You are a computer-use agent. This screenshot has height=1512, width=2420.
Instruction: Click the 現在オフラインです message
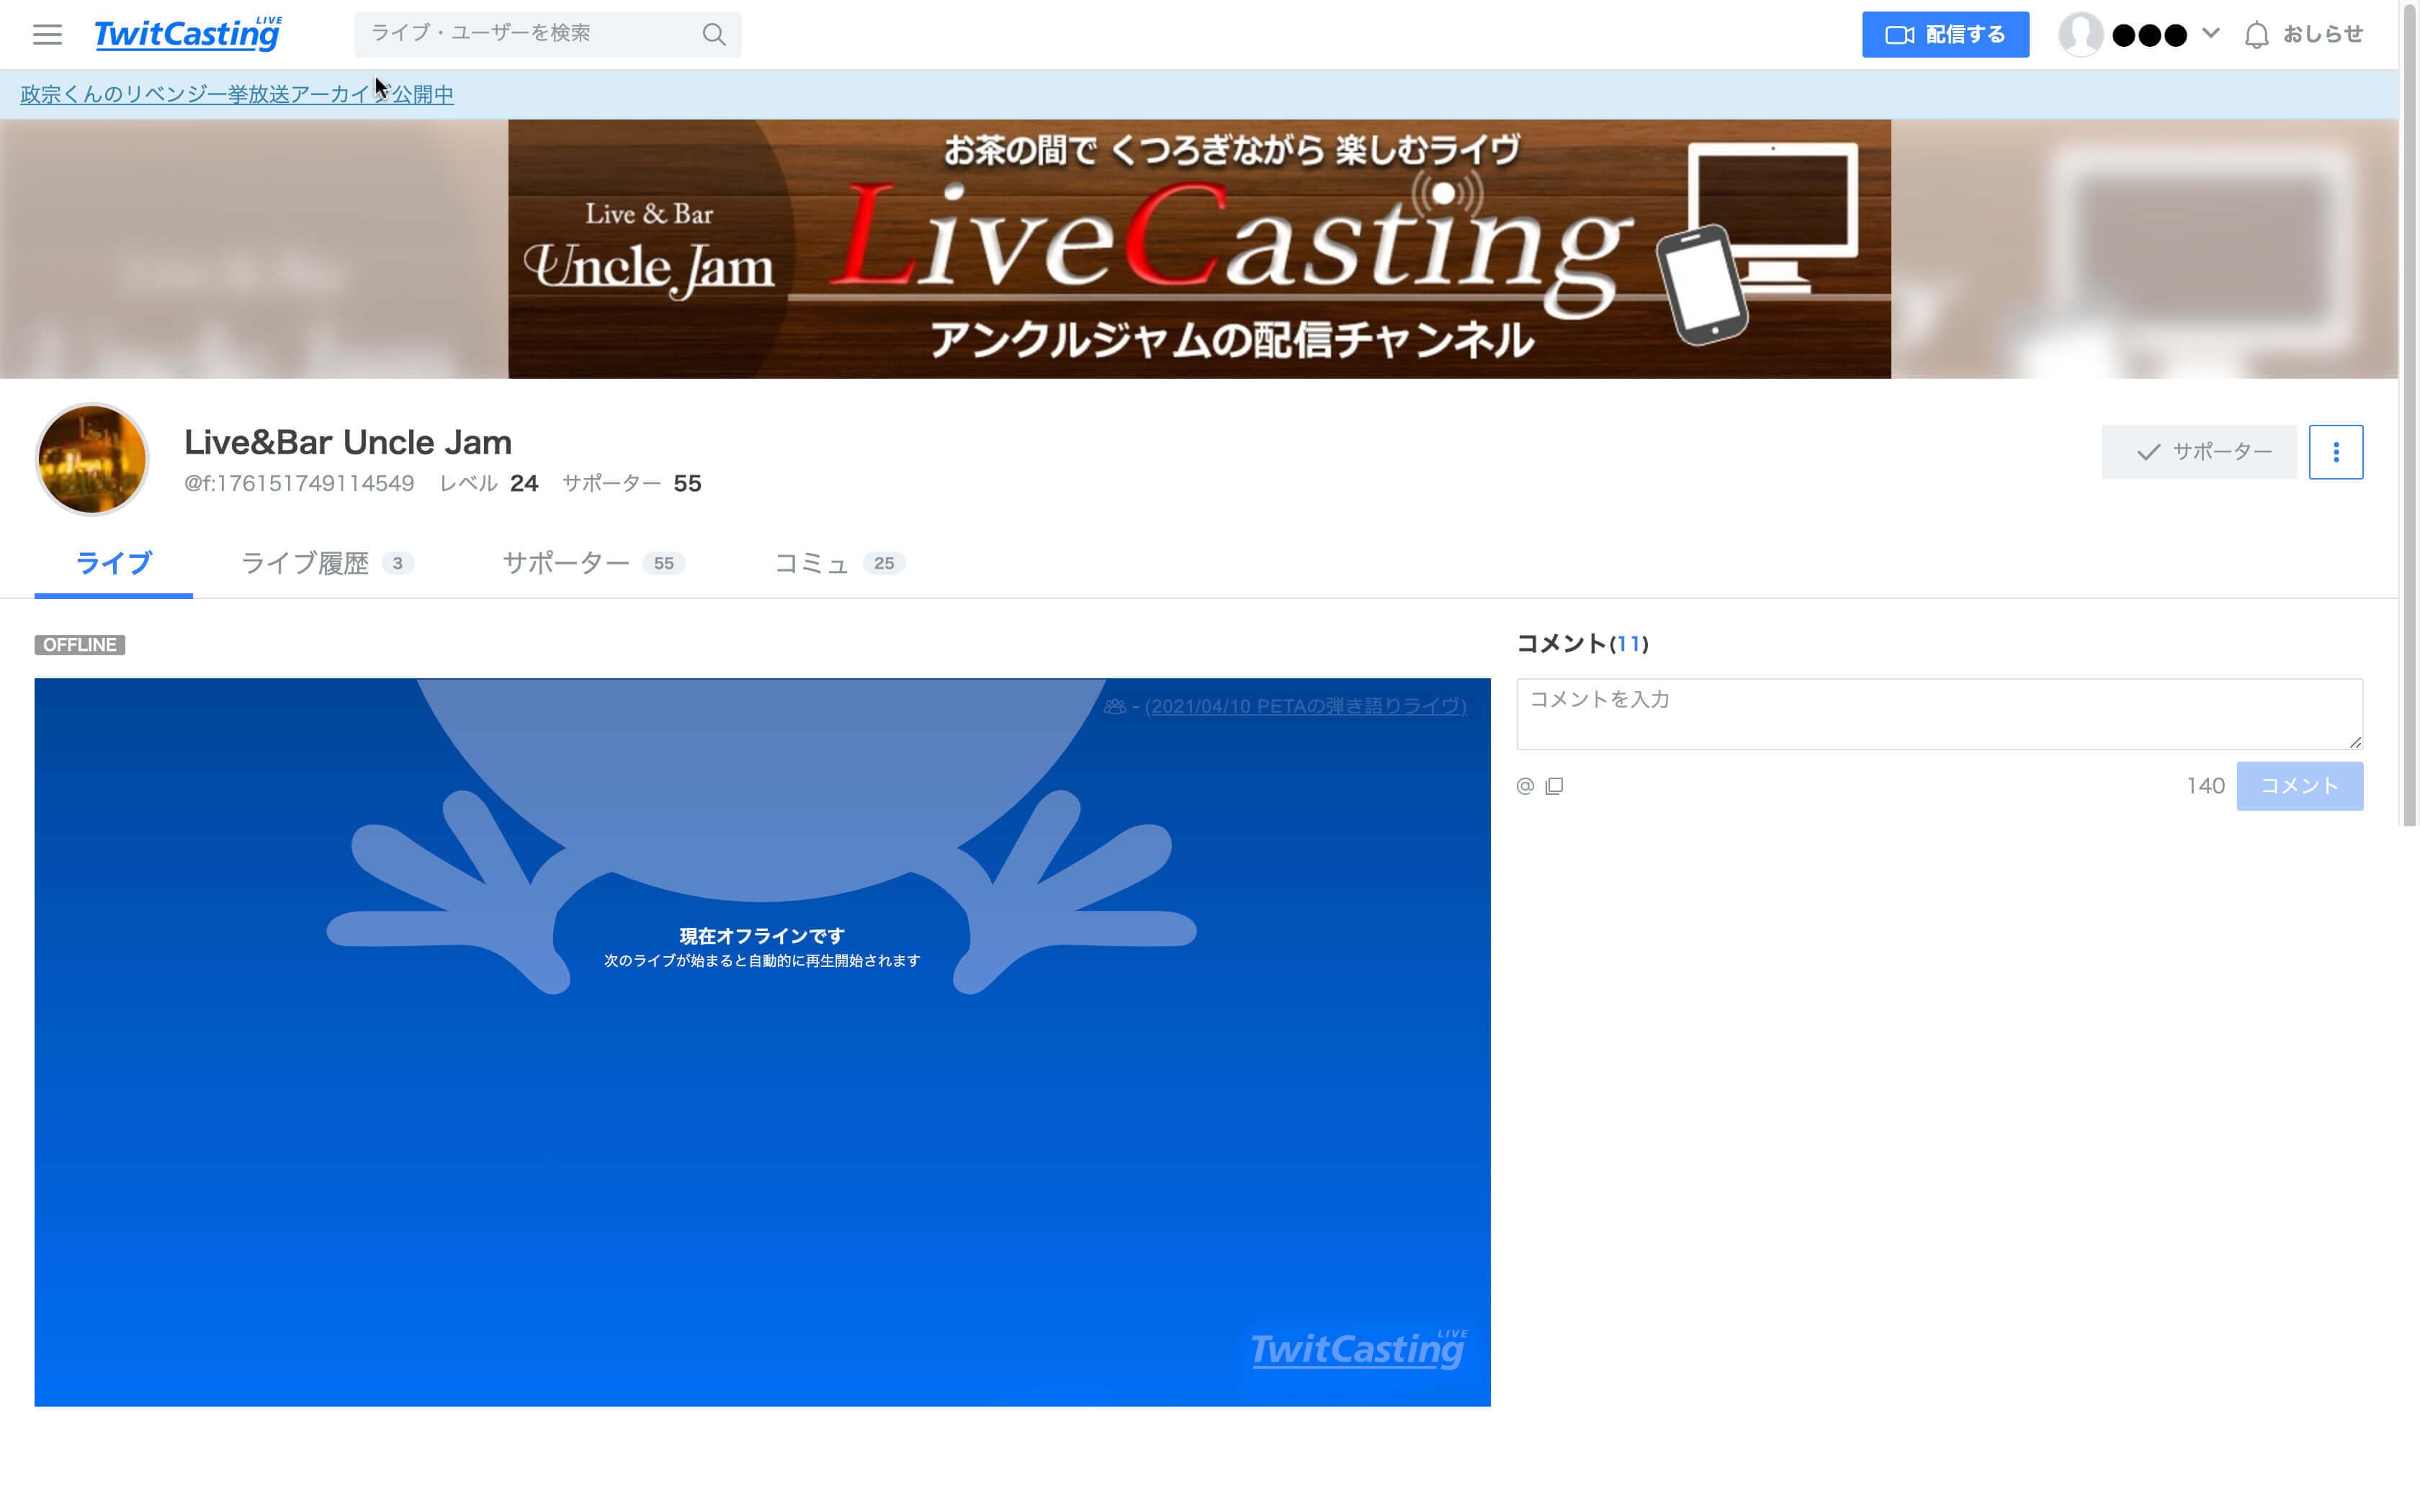click(x=762, y=936)
